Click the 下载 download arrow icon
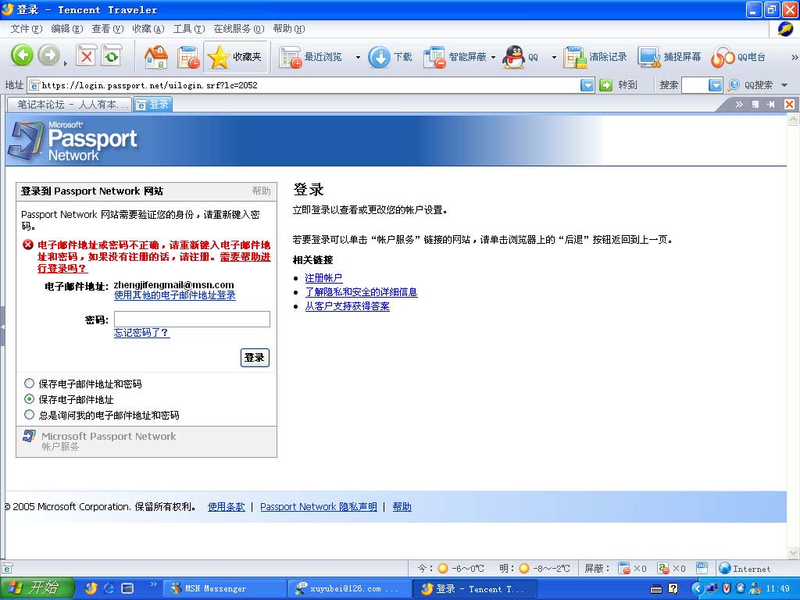This screenshot has height=600, width=800. click(x=379, y=56)
